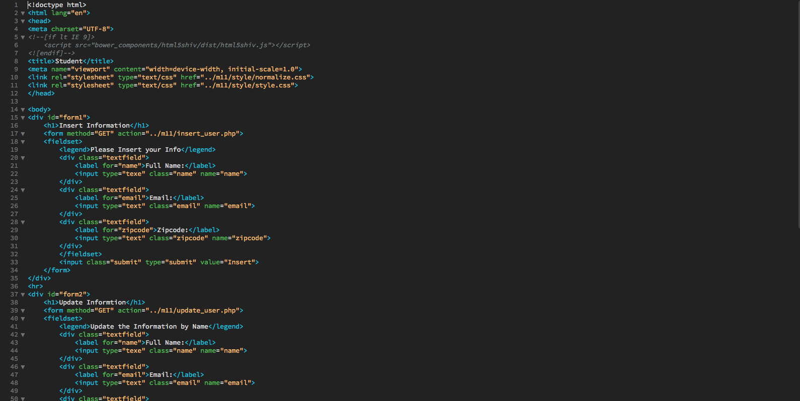
Task: Click line number 36 in the gutter
Action: click(x=14, y=286)
